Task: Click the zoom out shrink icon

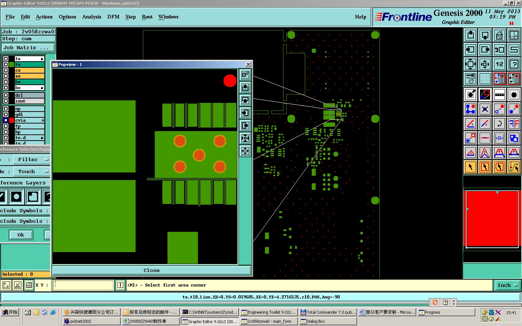Action: click(485, 64)
